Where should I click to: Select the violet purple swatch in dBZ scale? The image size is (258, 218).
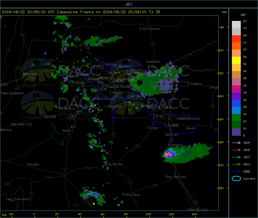[236, 96]
